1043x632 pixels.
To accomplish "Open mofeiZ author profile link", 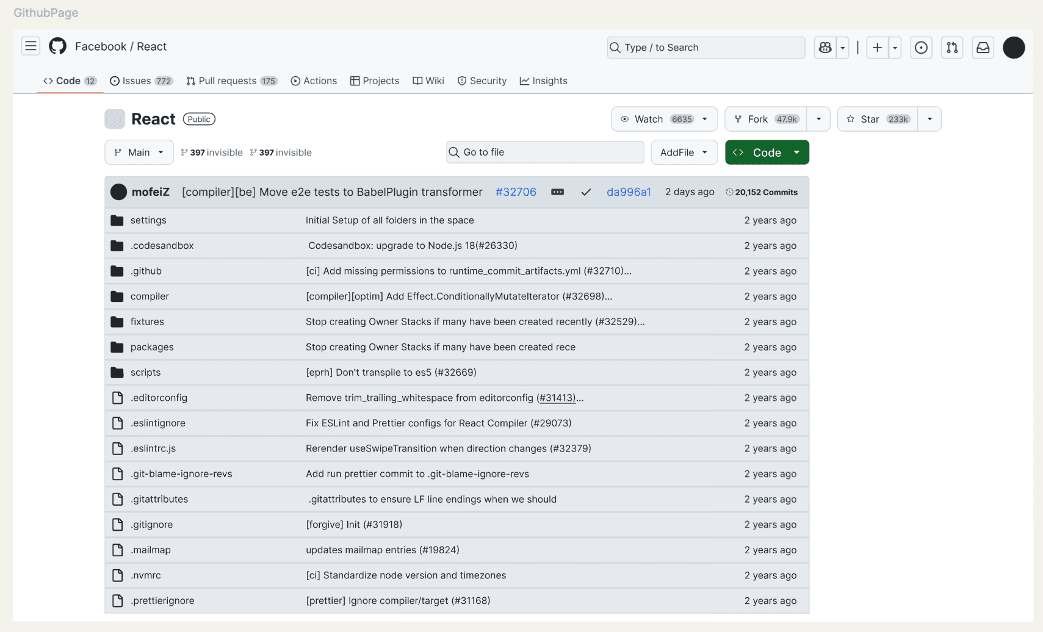I will [151, 192].
